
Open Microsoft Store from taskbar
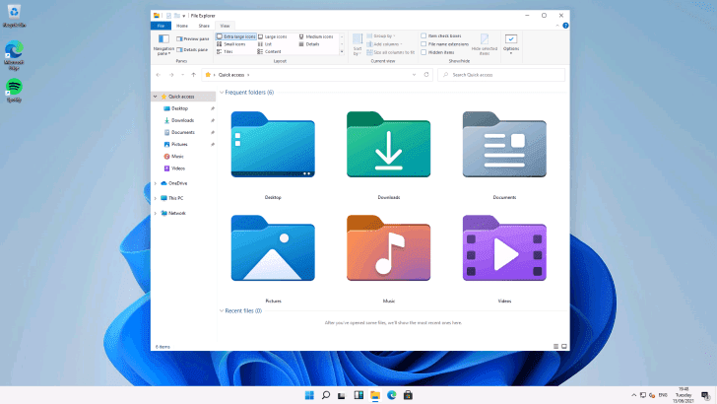click(408, 395)
